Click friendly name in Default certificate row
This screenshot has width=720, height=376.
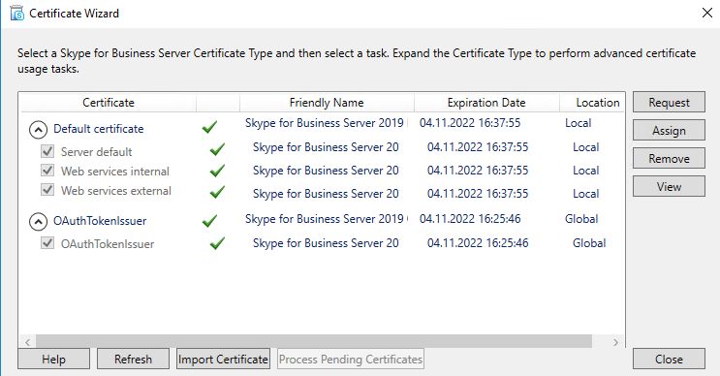(x=326, y=123)
